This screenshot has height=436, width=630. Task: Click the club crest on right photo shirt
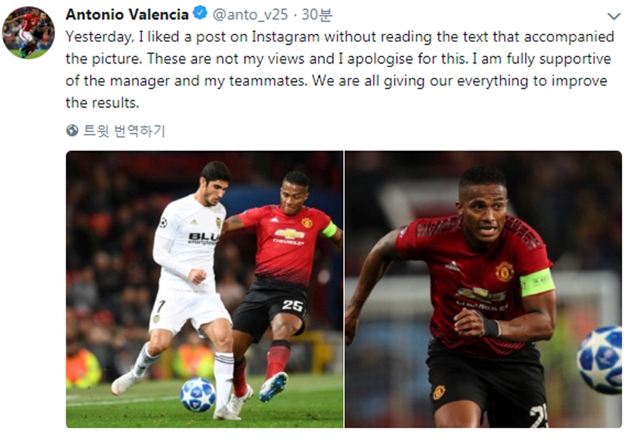click(505, 272)
